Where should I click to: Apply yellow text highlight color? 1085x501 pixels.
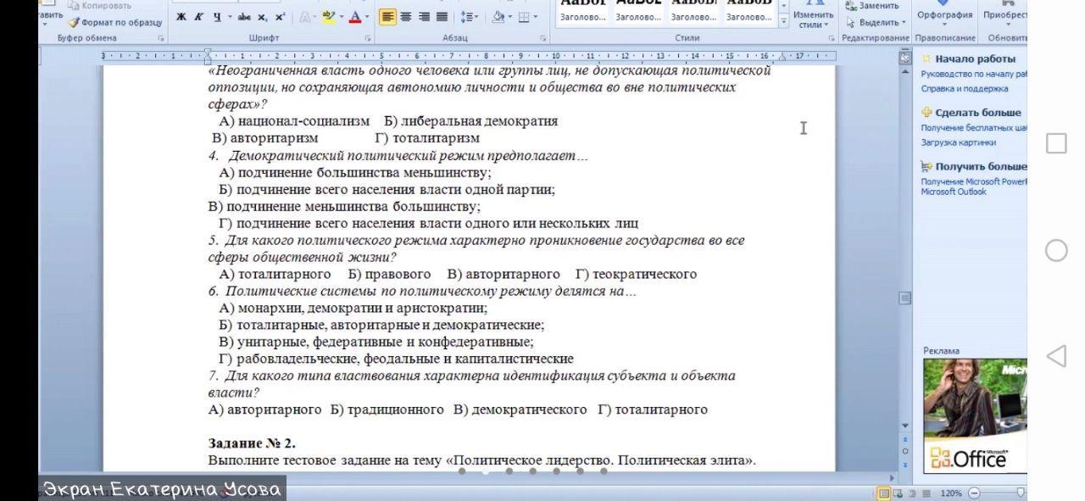click(x=329, y=17)
